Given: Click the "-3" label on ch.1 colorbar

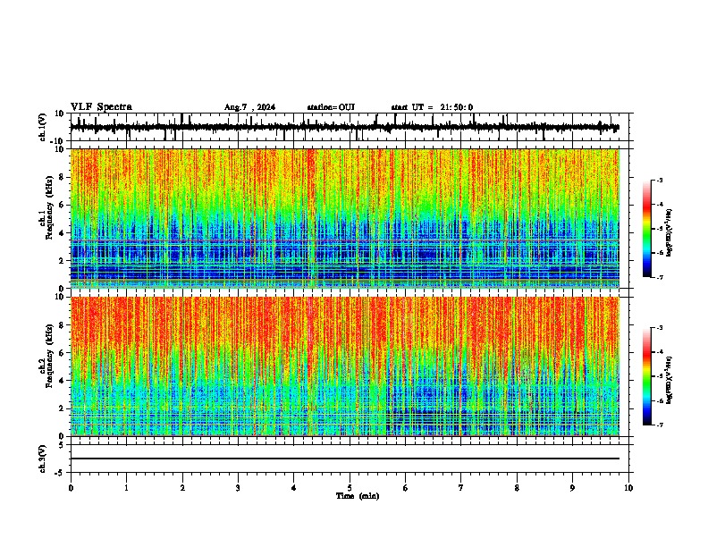Looking at the screenshot, I should click(660, 180).
